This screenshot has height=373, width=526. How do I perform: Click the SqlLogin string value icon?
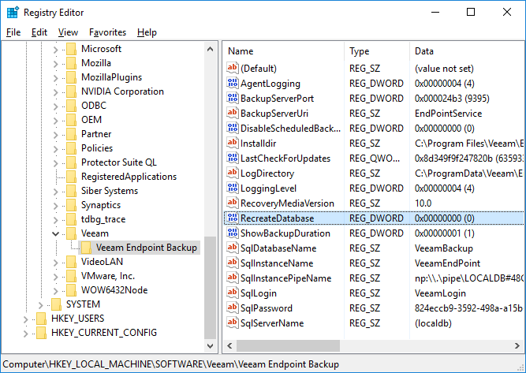pyautogui.click(x=233, y=293)
